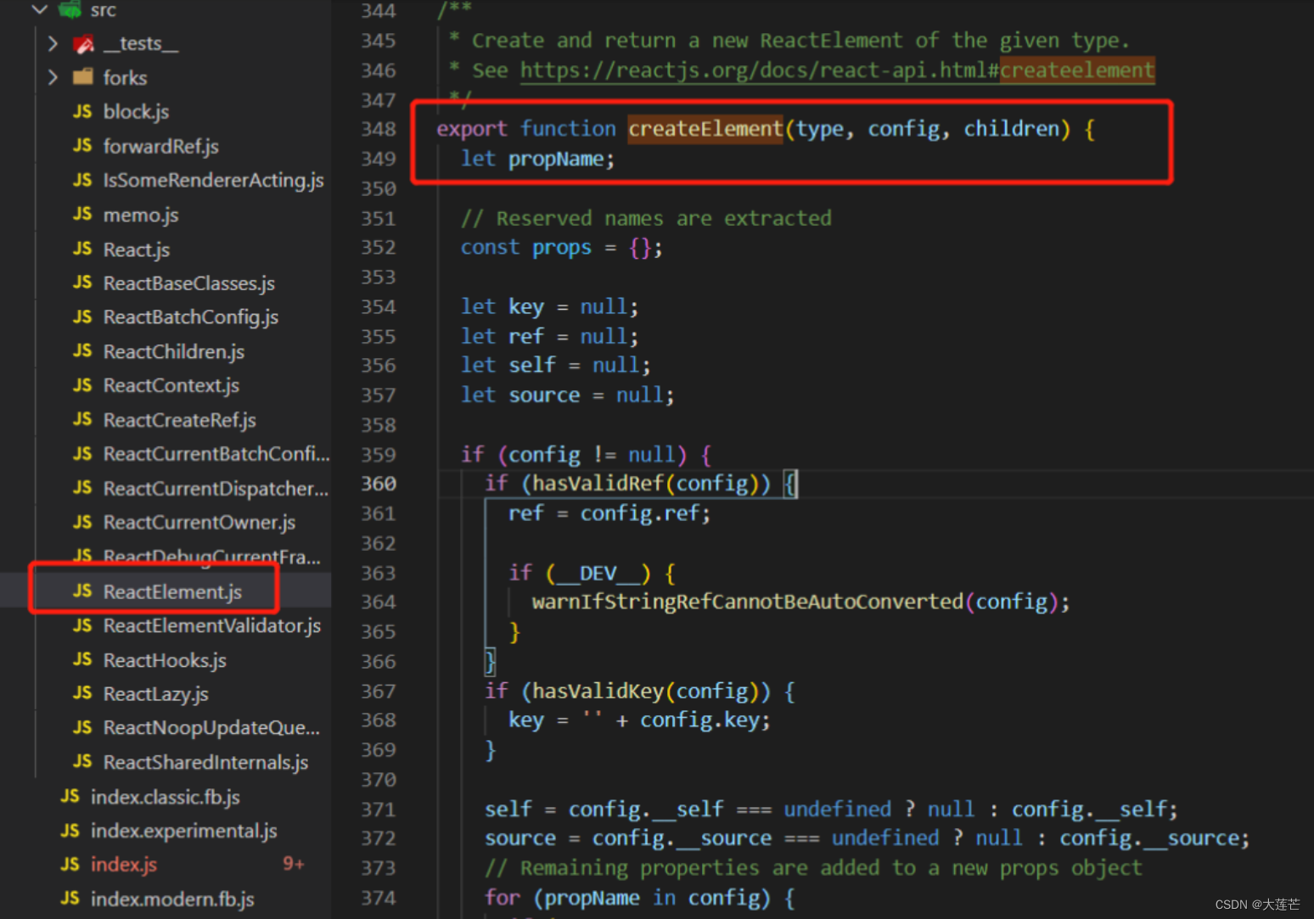The width and height of the screenshot is (1314, 919).
Task: Open index.js with 9+ problems
Action: pyautogui.click(x=124, y=864)
